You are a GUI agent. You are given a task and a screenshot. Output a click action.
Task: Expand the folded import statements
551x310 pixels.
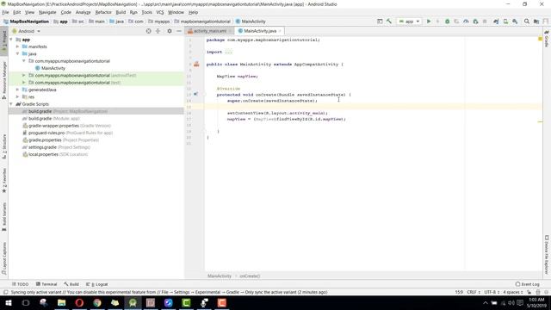pyautogui.click(x=228, y=52)
